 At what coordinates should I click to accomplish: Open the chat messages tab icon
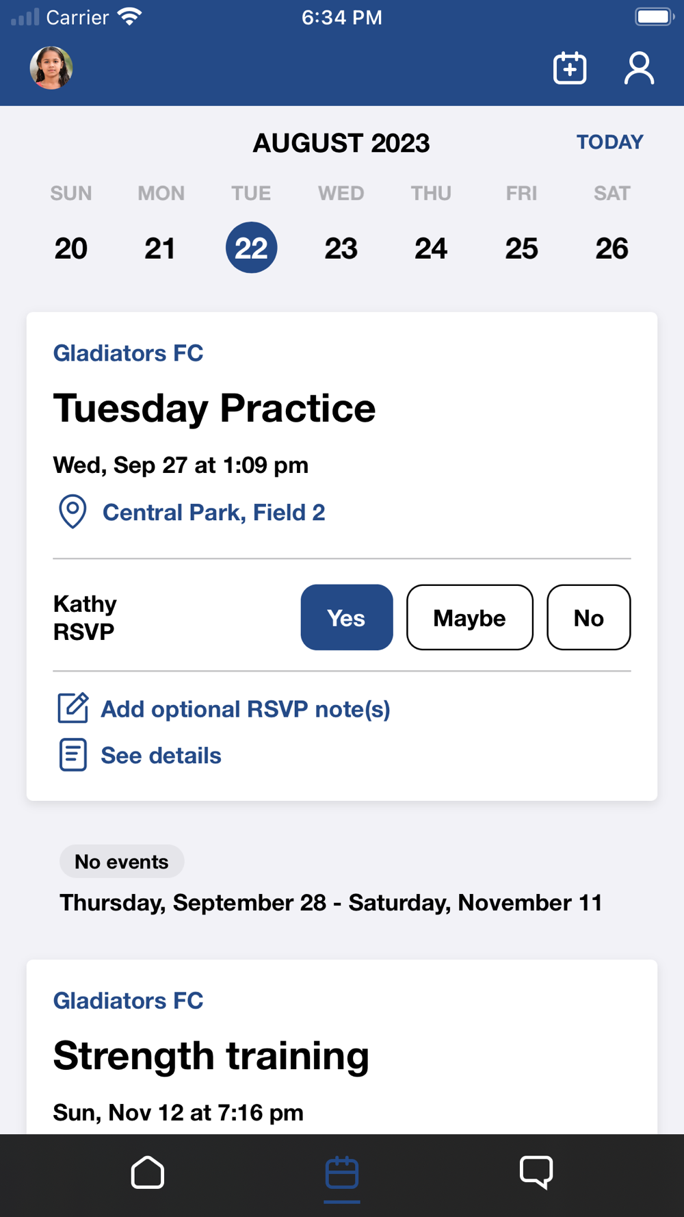(x=536, y=1173)
